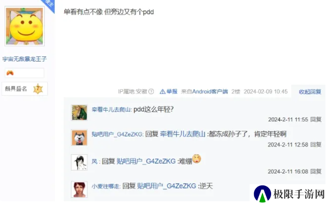Open username 小麦往哪走
This screenshot has width=329, height=204.
[x=106, y=186]
